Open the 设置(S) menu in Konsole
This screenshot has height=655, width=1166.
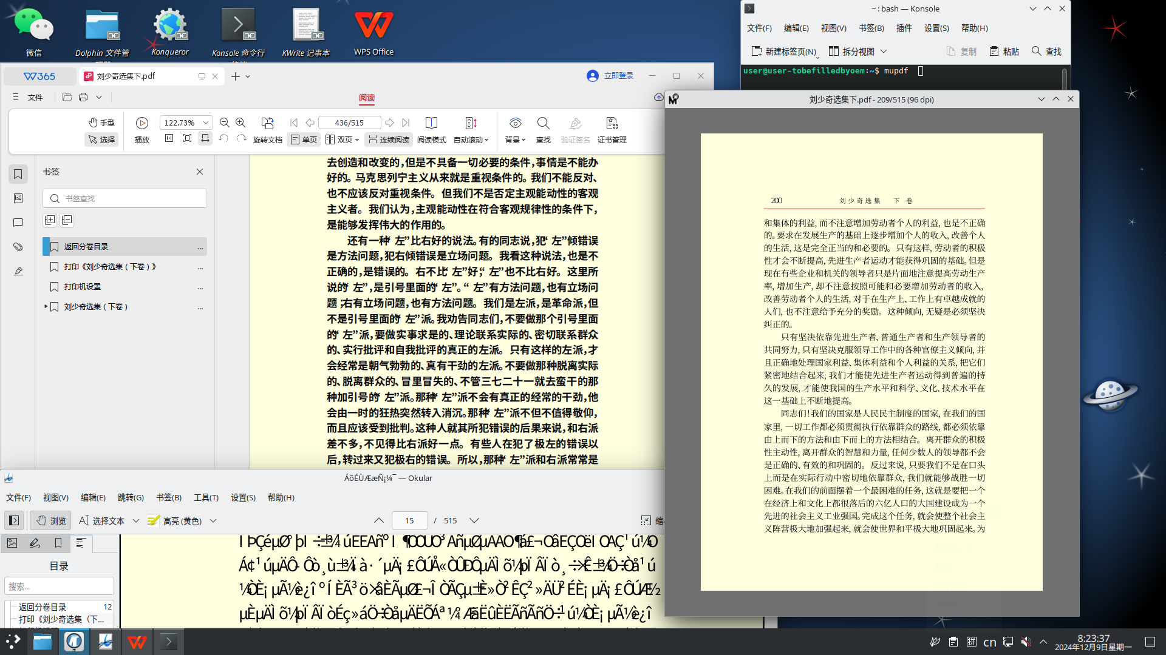click(936, 28)
